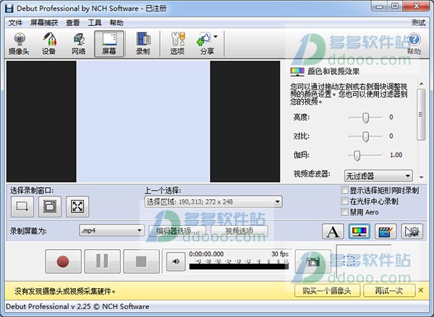The image size is (434, 317).
Task: Click the 视频选项 button
Action: coord(239,231)
